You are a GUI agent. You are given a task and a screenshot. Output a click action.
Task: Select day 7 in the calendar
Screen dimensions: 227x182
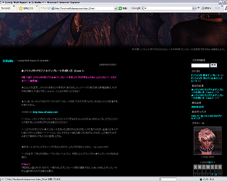212,175
